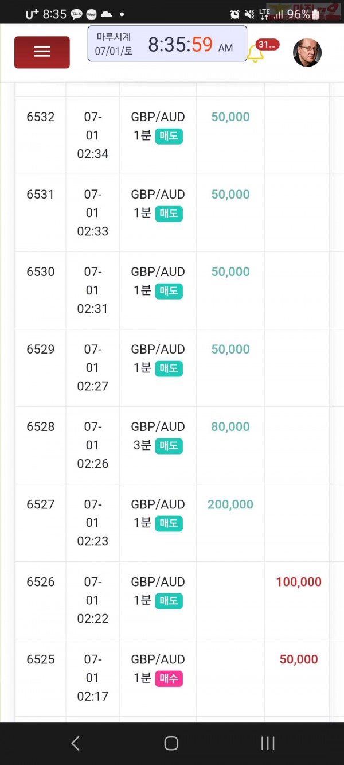Tap the red notification count badge
This screenshot has width=344, height=765.
click(x=267, y=45)
